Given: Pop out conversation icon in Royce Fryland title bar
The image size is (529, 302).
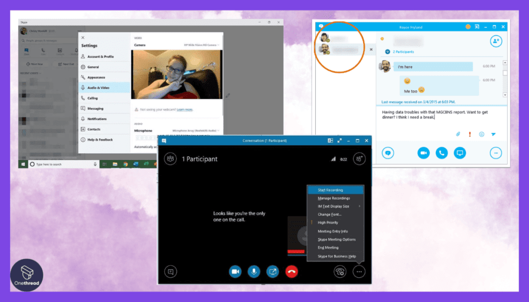Looking at the screenshot, I should (x=477, y=27).
